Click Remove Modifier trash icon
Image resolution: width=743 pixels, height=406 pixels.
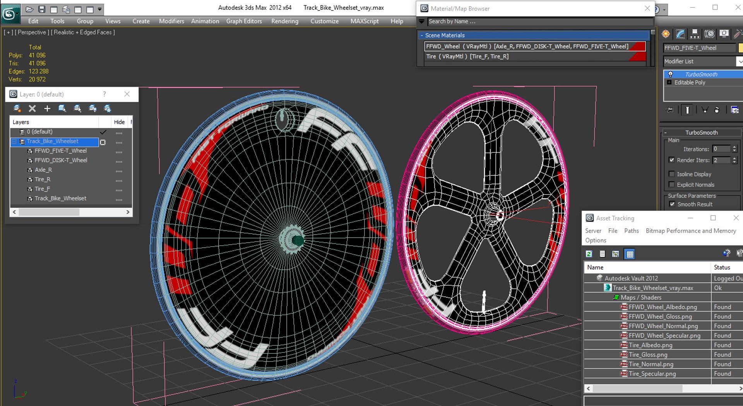[x=717, y=110]
